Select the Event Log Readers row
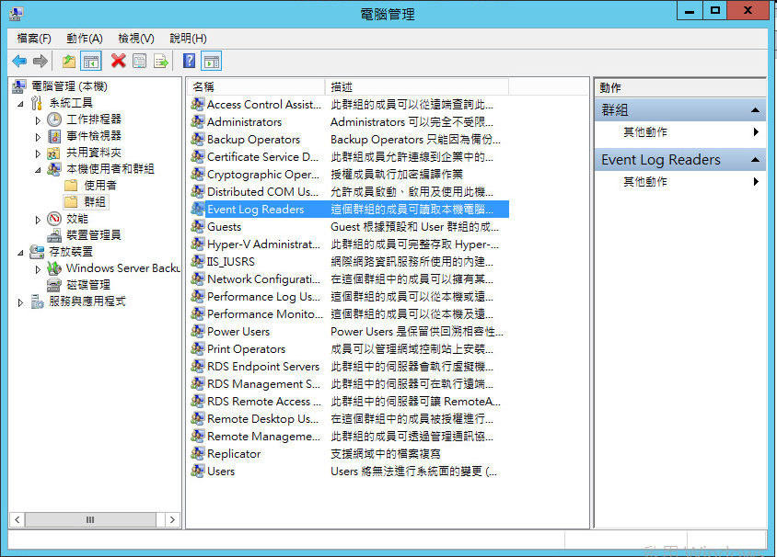This screenshot has width=777, height=557. (x=349, y=210)
